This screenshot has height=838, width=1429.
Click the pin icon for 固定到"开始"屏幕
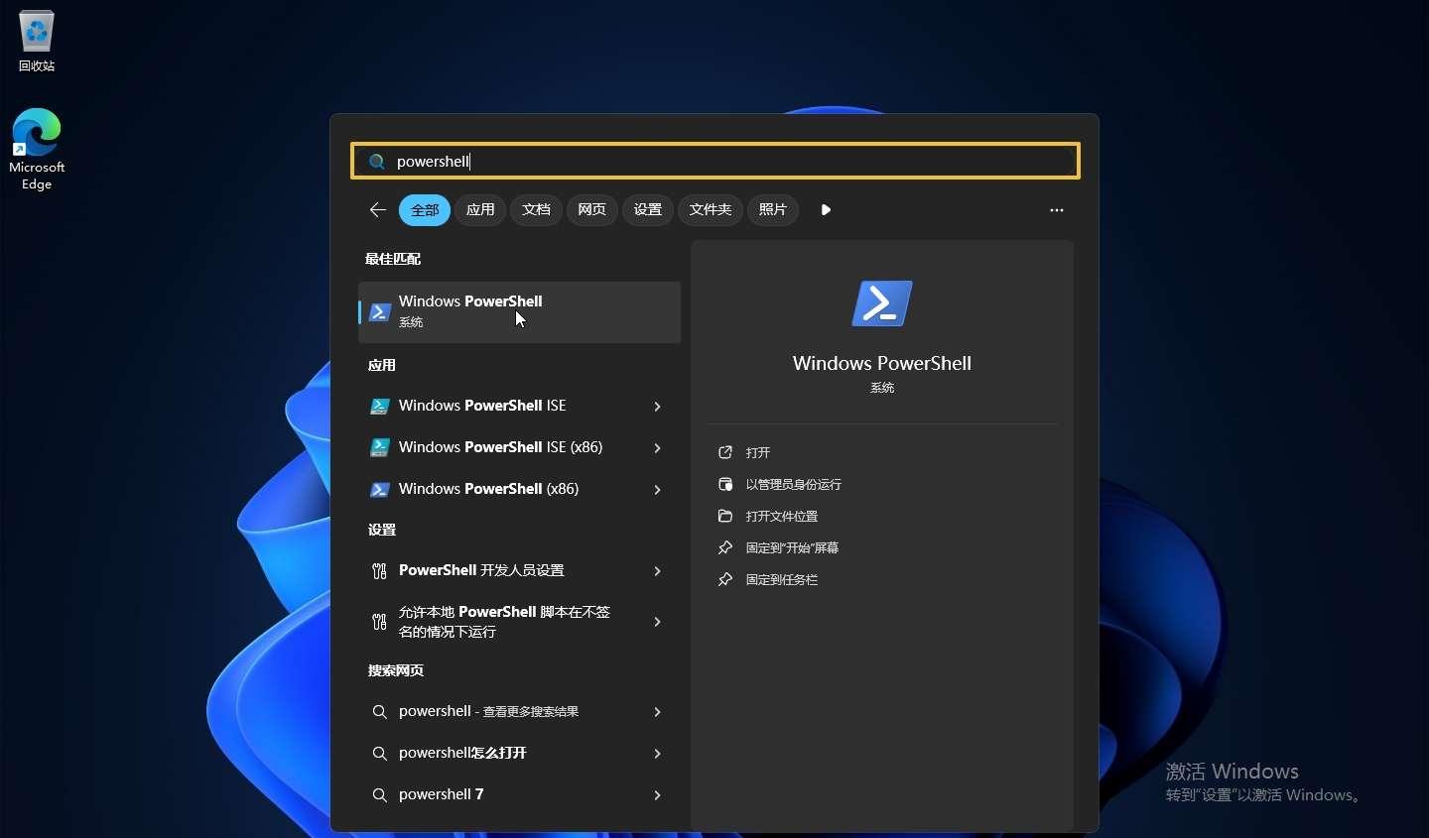(725, 547)
